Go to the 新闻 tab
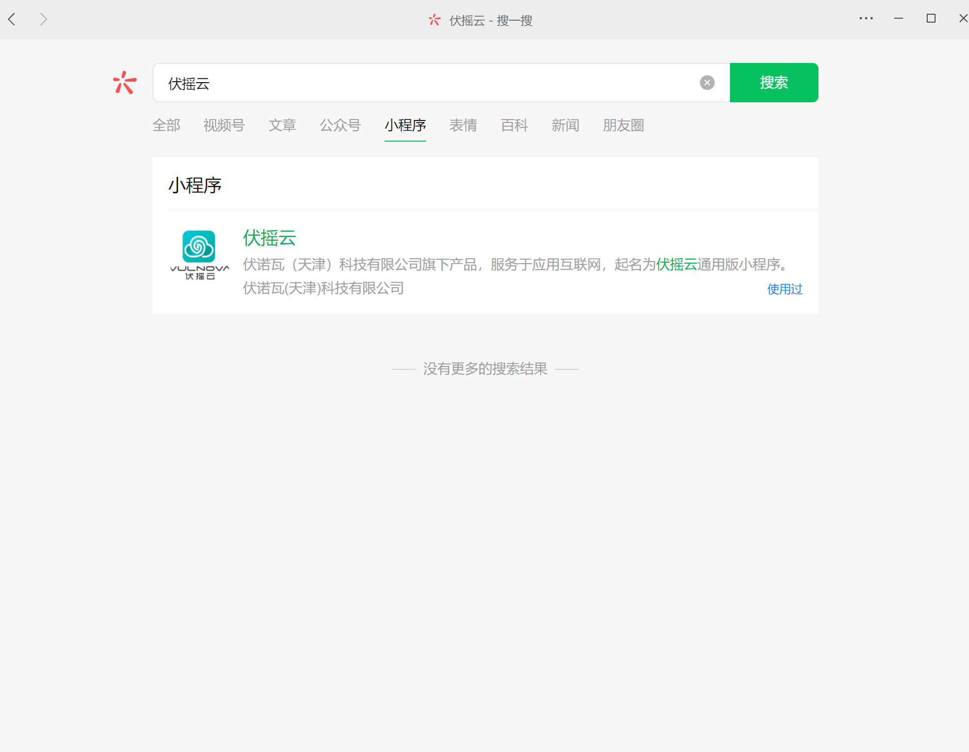This screenshot has height=752, width=969. [565, 125]
